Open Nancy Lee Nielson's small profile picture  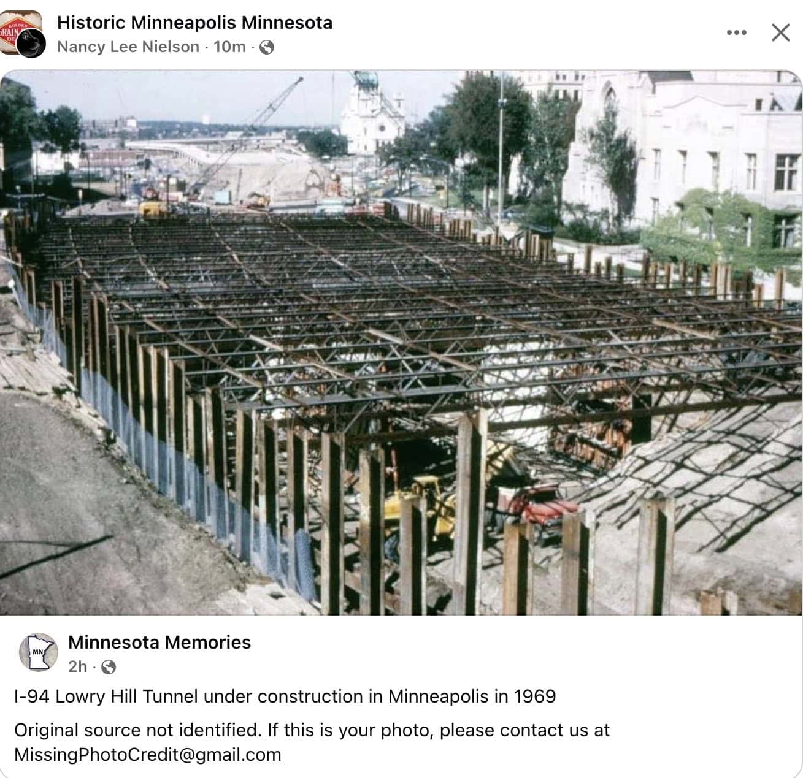click(31, 44)
